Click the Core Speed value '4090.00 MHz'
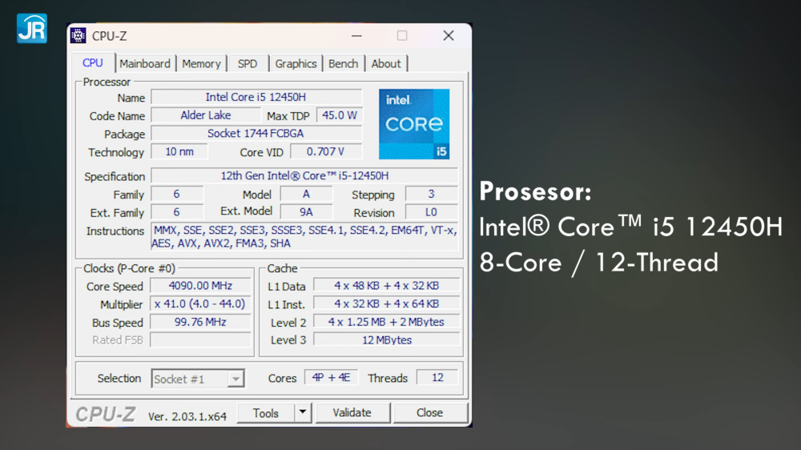Image resolution: width=801 pixels, height=450 pixels. 201,286
